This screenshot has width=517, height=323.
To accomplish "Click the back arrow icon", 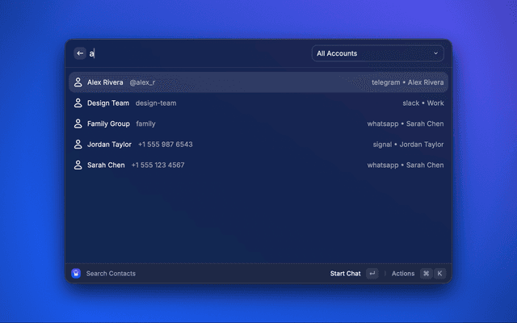I will click(x=80, y=53).
